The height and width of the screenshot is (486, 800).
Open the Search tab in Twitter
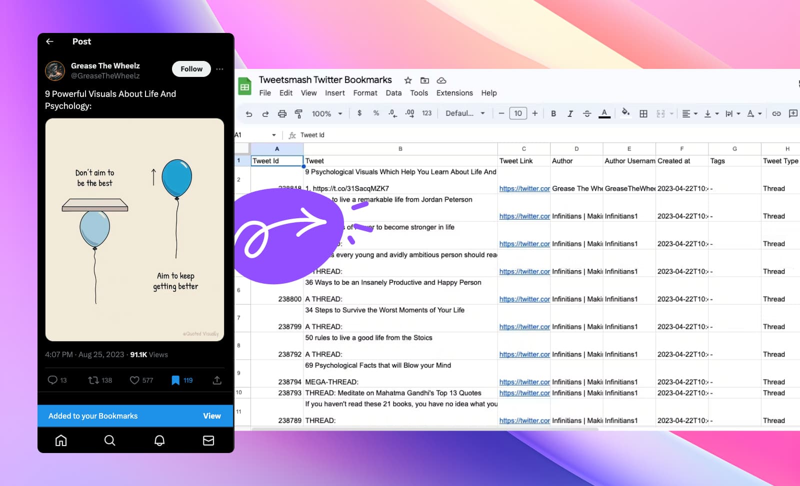click(110, 440)
